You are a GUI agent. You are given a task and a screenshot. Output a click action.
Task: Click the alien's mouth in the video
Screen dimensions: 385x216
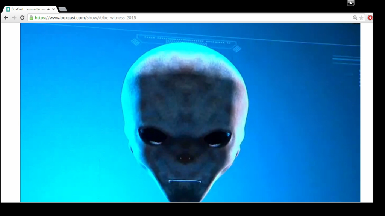click(x=184, y=182)
